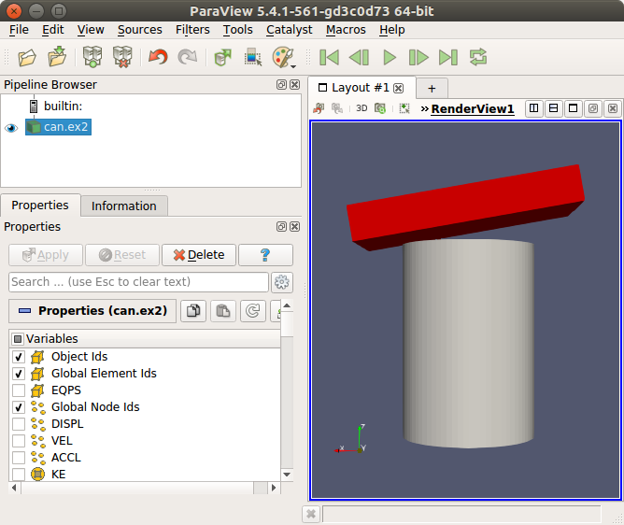
Task: Open the File menu
Action: click(19, 30)
